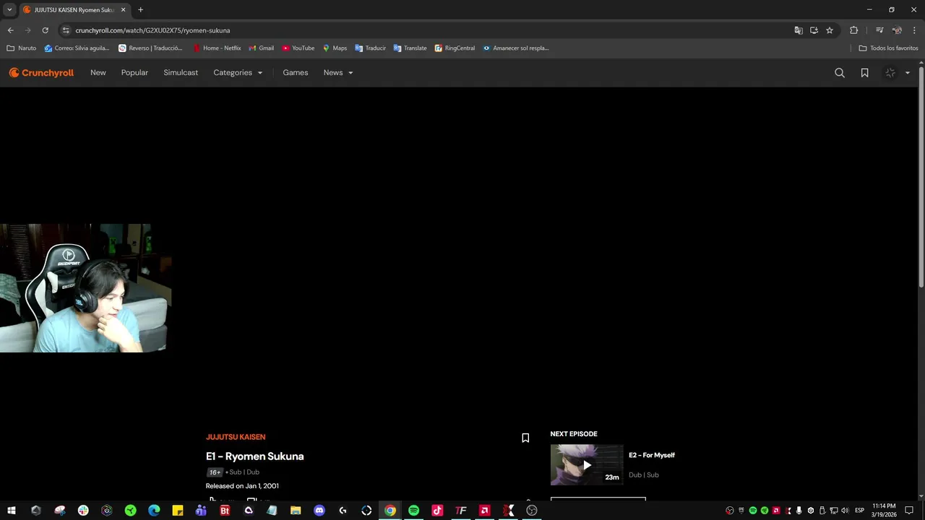
Task: Open the RingCentral bookmark
Action: click(x=455, y=48)
